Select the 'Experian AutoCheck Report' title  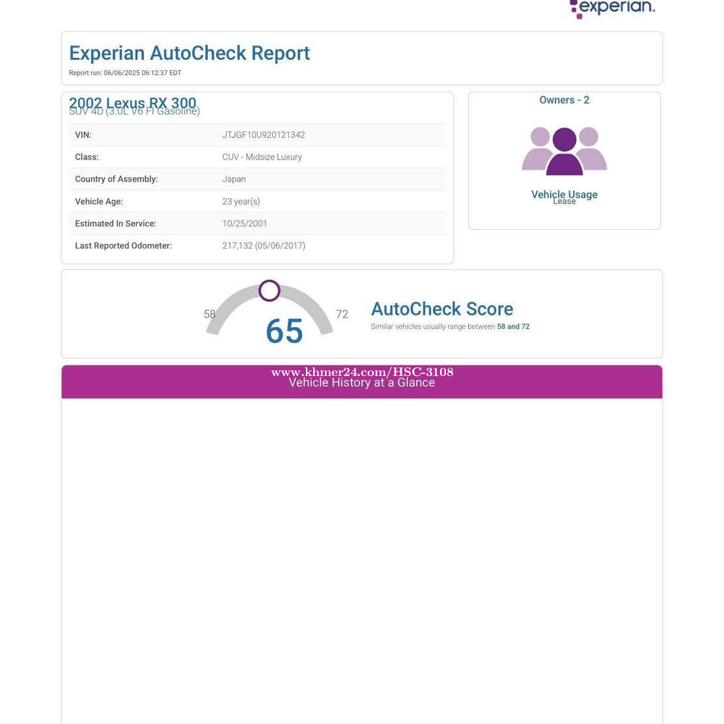tap(189, 53)
